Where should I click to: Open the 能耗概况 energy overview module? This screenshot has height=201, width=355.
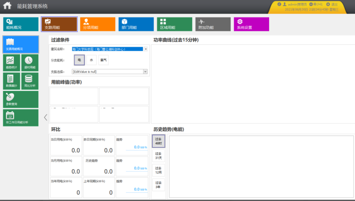click(21, 24)
